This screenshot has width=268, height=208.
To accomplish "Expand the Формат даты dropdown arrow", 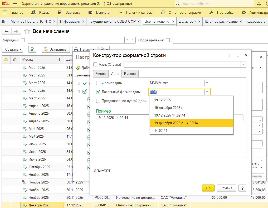I will click(207, 83).
